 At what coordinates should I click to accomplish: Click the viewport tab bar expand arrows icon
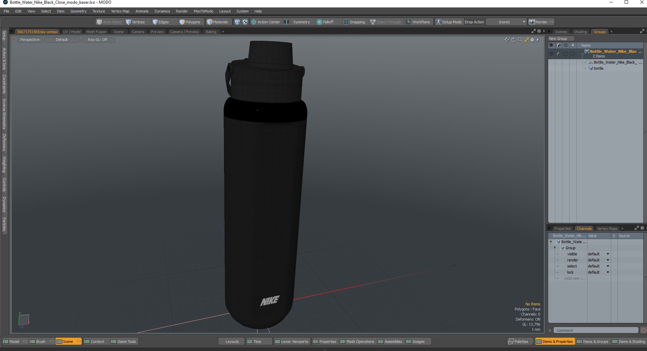(x=534, y=31)
